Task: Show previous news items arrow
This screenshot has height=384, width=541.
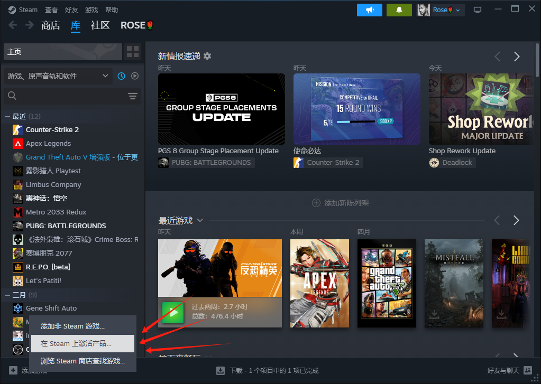Action: [497, 57]
